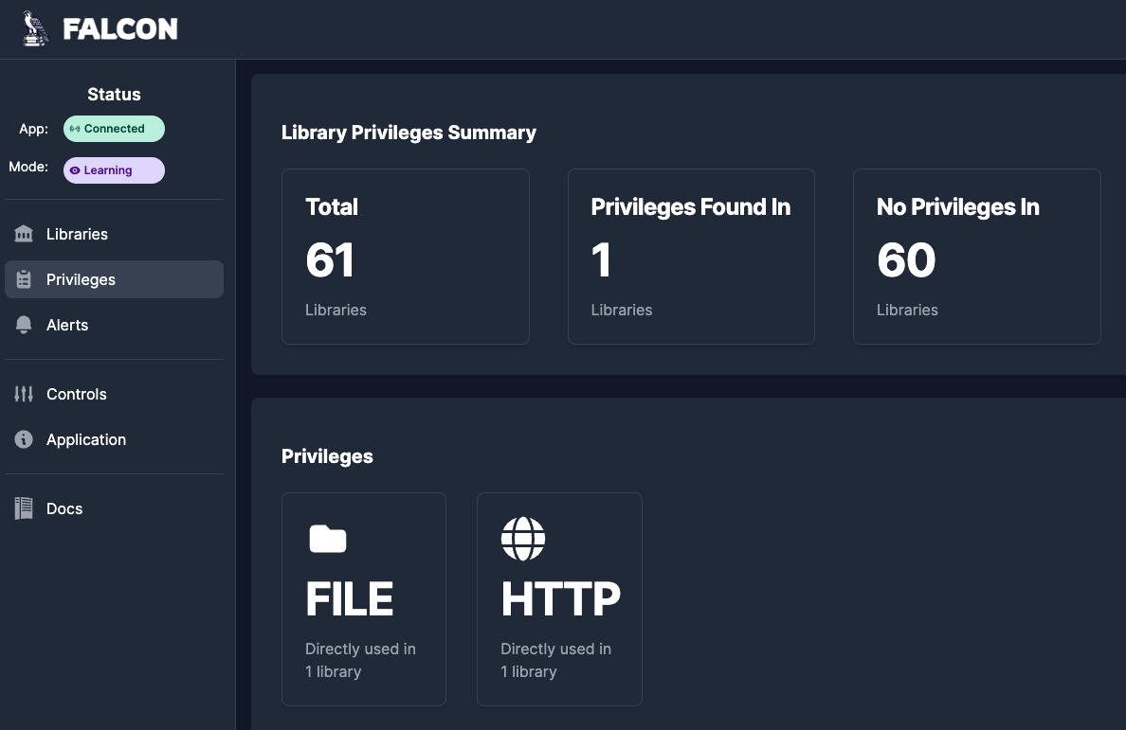
Task: Open the No Privileges In card
Action: (976, 256)
